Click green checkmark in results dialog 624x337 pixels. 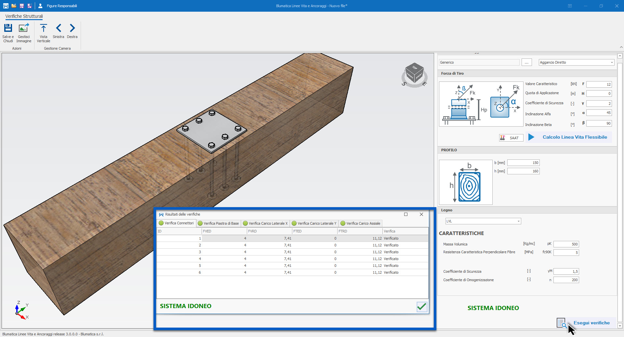click(421, 306)
